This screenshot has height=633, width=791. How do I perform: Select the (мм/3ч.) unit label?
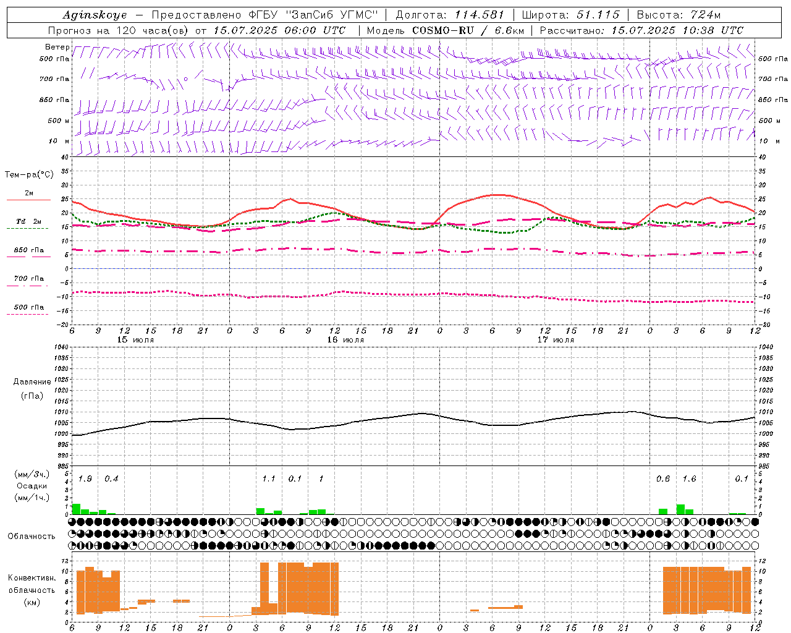click(32, 474)
